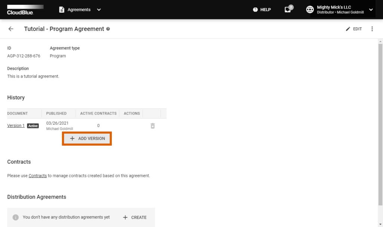Click the HELP question mark icon
The image size is (383, 227).
(255, 10)
